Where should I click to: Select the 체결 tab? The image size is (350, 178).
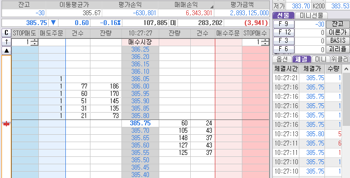[x=301, y=59]
